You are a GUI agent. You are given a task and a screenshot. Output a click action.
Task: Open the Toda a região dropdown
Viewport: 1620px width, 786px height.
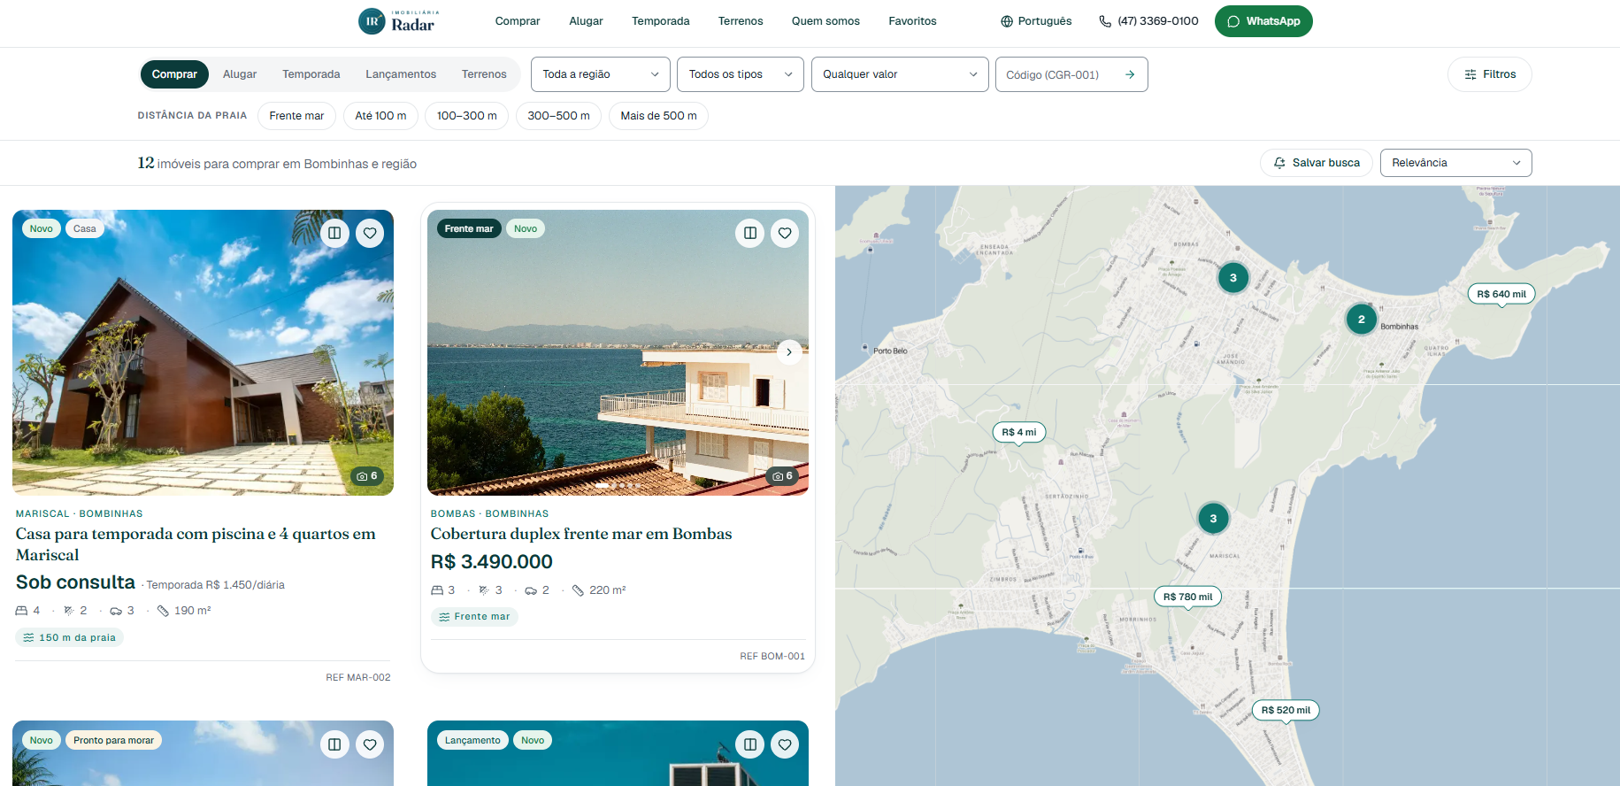tap(601, 74)
